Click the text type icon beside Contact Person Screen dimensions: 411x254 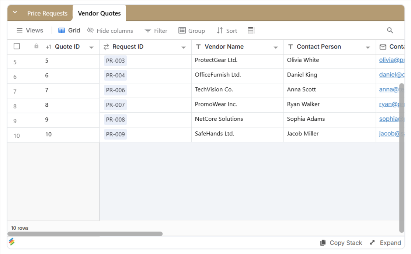point(290,47)
